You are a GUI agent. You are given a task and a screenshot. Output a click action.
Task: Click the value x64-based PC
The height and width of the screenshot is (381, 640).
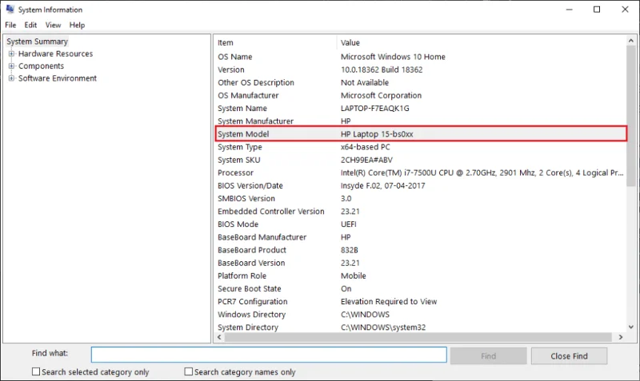pyautogui.click(x=366, y=147)
